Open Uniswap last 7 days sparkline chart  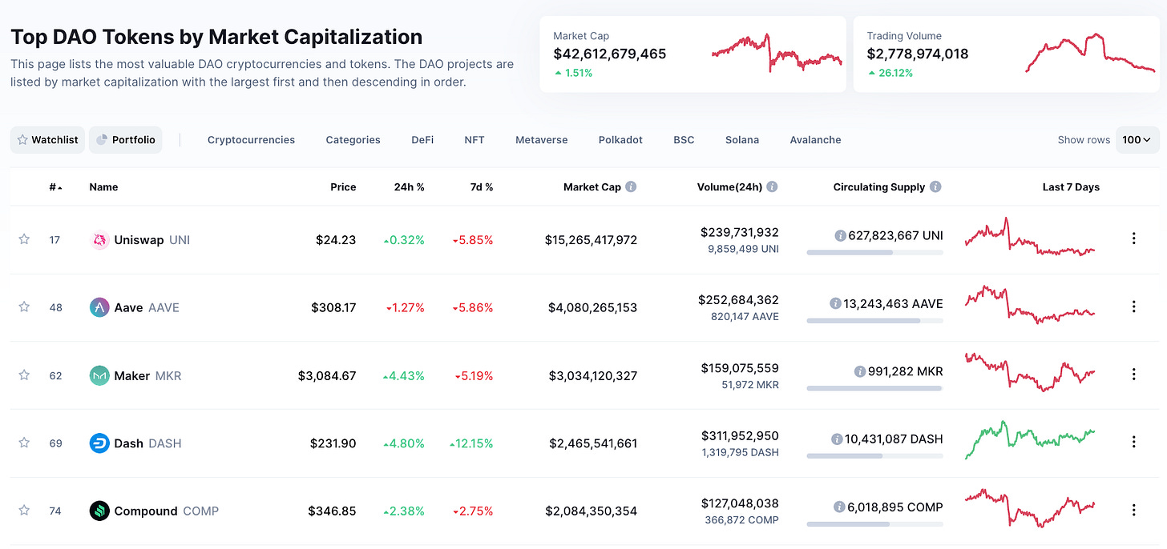click(1030, 238)
